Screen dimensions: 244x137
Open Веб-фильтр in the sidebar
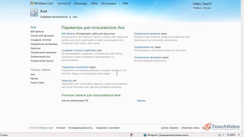pyautogui.click(x=37, y=32)
